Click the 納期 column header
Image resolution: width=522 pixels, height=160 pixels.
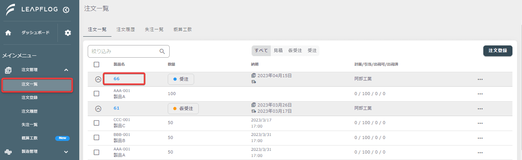pyautogui.click(x=255, y=64)
